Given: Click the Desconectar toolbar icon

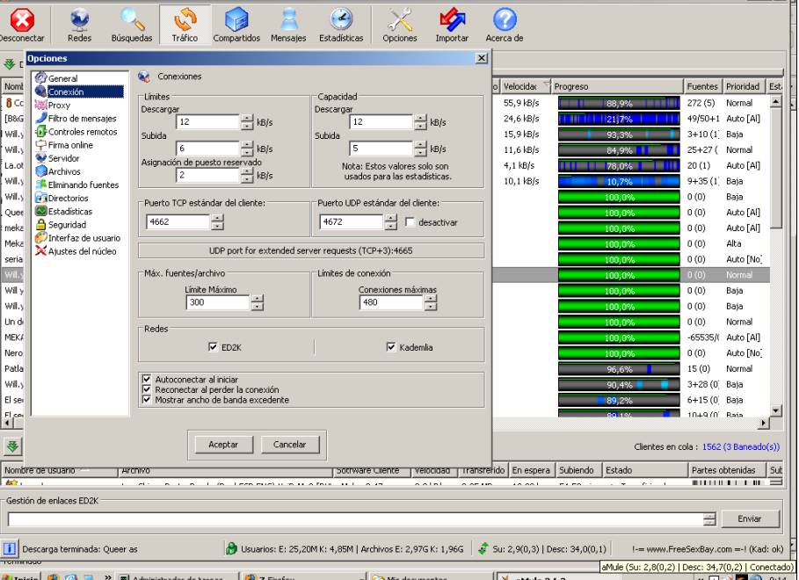Looking at the screenshot, I should click(x=21, y=22).
